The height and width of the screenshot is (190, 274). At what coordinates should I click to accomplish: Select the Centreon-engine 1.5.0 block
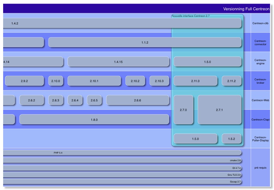pos(207,62)
